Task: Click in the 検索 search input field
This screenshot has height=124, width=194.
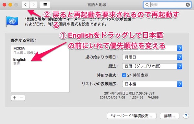Action: pos(167,5)
